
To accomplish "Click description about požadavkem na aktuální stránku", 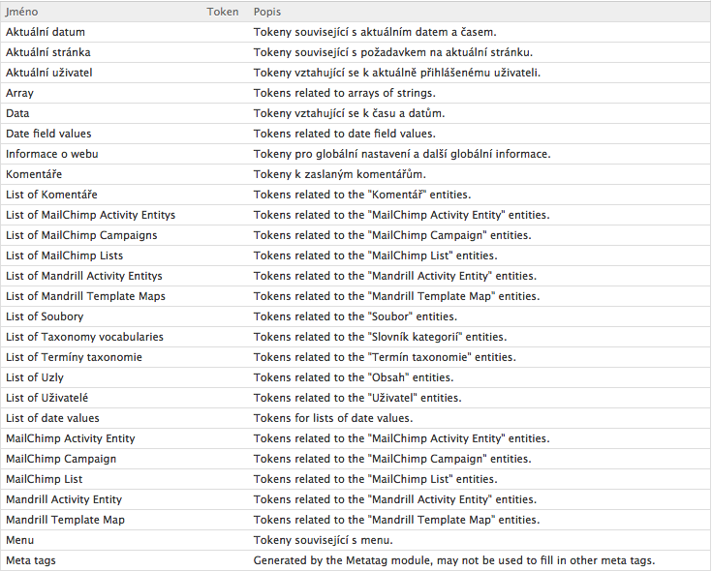I will 392,52.
